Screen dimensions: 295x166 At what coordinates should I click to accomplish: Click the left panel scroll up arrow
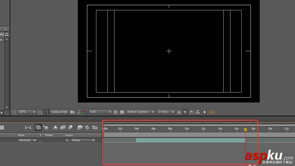tap(6, 39)
